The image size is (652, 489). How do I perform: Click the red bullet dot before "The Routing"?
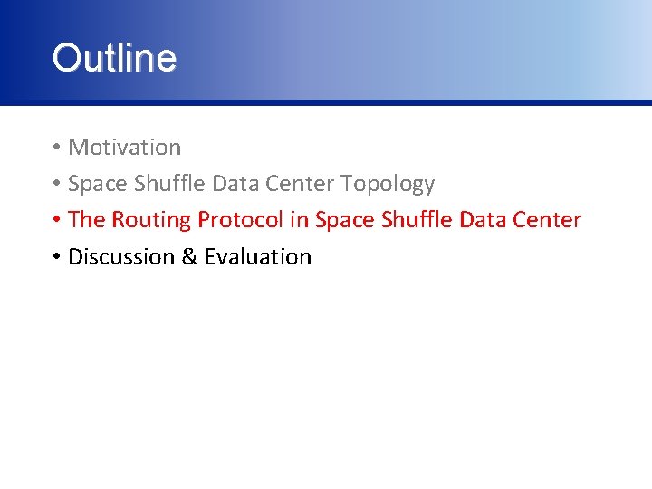click(57, 219)
